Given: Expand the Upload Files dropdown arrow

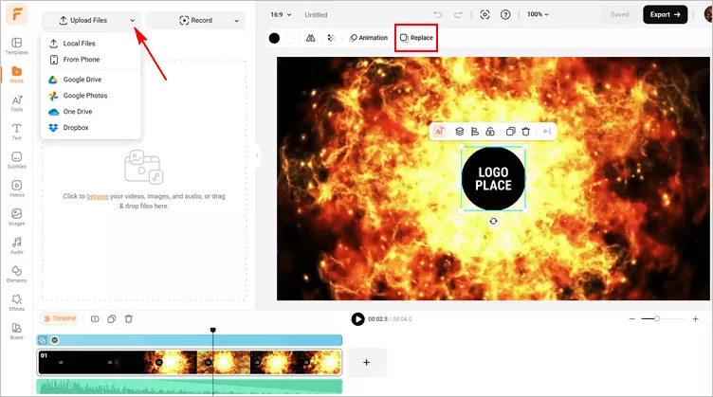Looking at the screenshot, I should click(x=133, y=21).
